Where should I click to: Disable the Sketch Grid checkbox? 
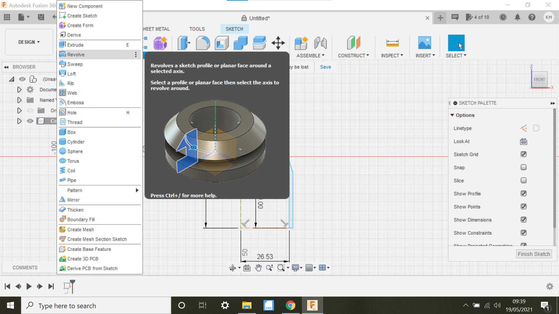coord(523,154)
